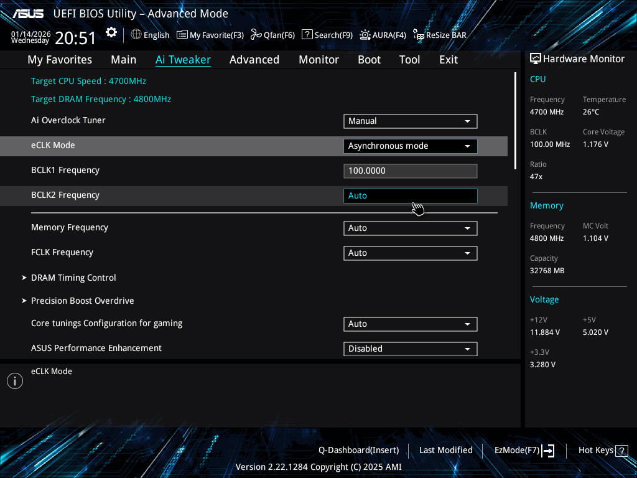Open the Monitor tab
Screen dimensions: 637x478
pos(319,60)
